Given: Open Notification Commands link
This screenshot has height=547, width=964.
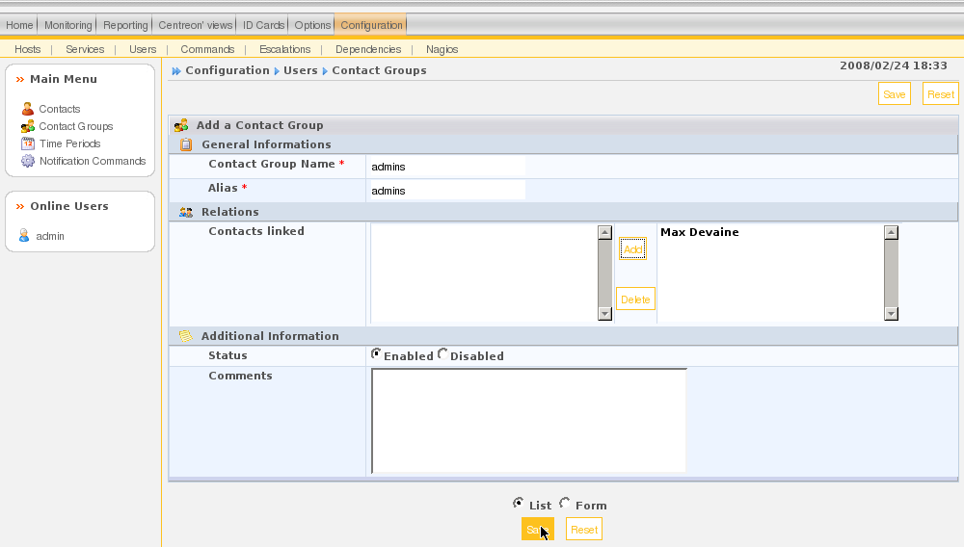Looking at the screenshot, I should (93, 161).
